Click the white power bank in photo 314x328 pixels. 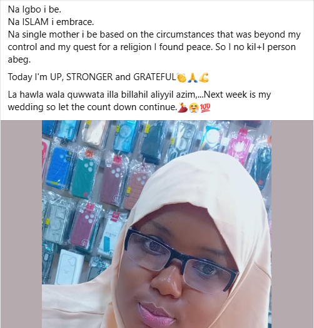click(69, 267)
